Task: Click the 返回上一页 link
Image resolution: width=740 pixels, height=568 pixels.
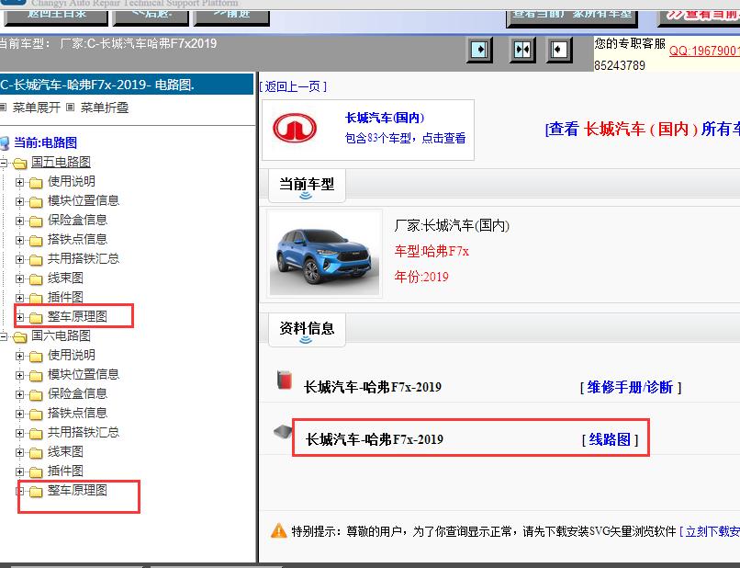Action: (293, 86)
